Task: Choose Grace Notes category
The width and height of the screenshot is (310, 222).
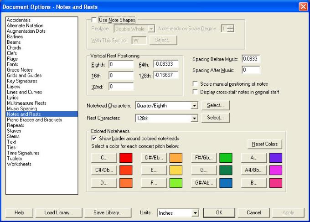Action: coord(20,70)
